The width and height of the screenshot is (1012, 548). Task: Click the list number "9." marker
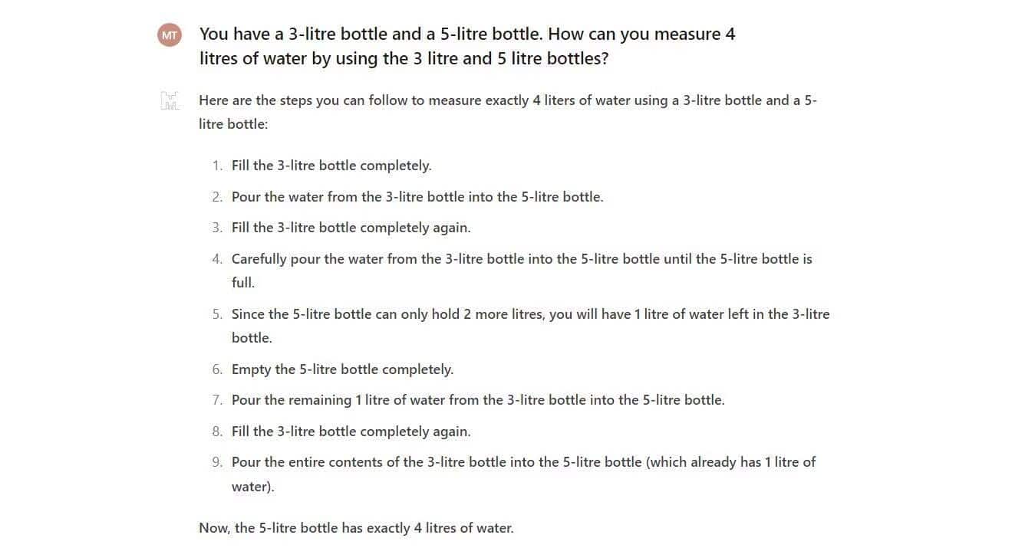click(218, 462)
